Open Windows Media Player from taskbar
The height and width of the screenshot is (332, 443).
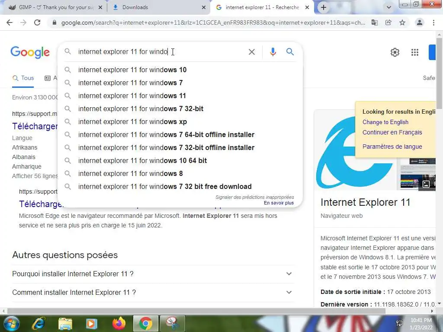(92, 323)
